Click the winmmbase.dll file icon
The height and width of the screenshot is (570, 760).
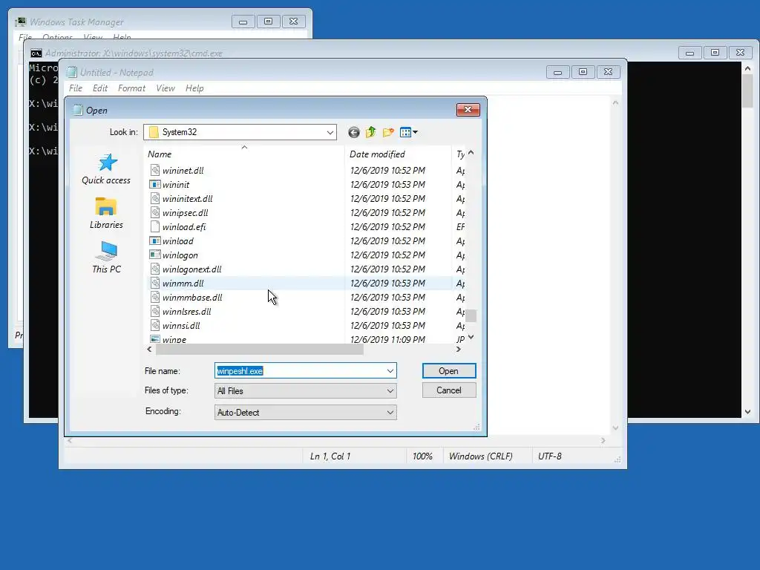point(154,297)
